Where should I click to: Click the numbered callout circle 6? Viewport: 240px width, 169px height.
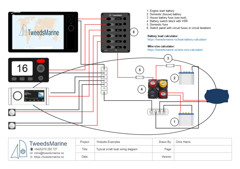[x=133, y=32]
